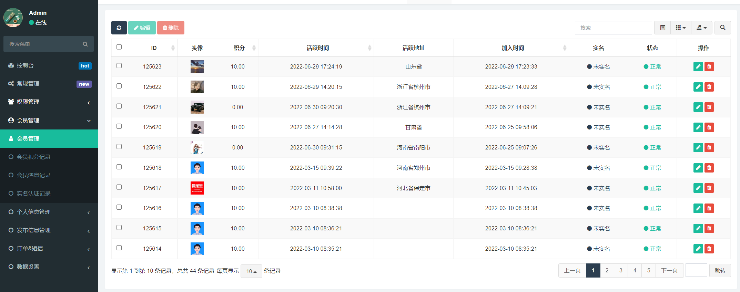Toggle the select-all checkbox in table header
The width and height of the screenshot is (740, 292).
tap(119, 47)
